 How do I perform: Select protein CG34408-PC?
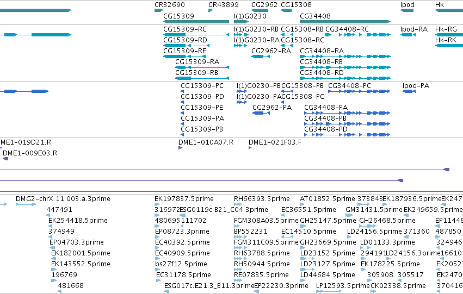coord(359,91)
